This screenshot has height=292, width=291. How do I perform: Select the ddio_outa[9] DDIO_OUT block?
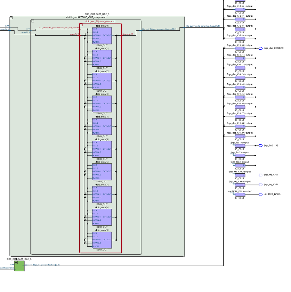click(x=102, y=240)
